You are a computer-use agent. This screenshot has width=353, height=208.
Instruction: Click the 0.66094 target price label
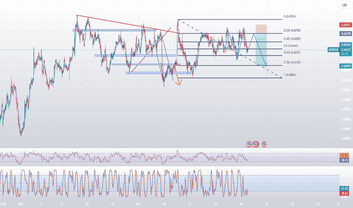click(x=345, y=66)
